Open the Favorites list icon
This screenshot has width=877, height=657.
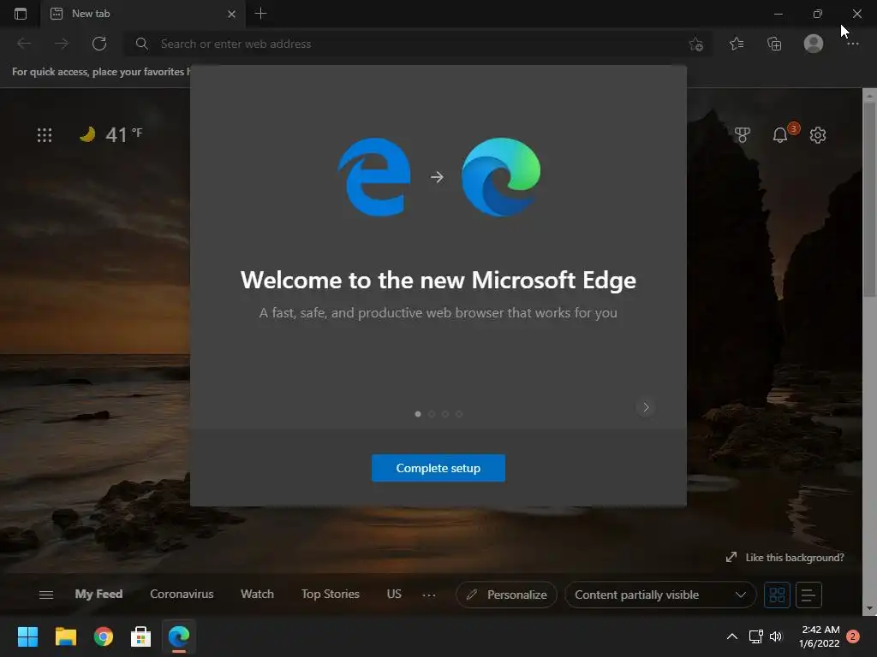[737, 44]
